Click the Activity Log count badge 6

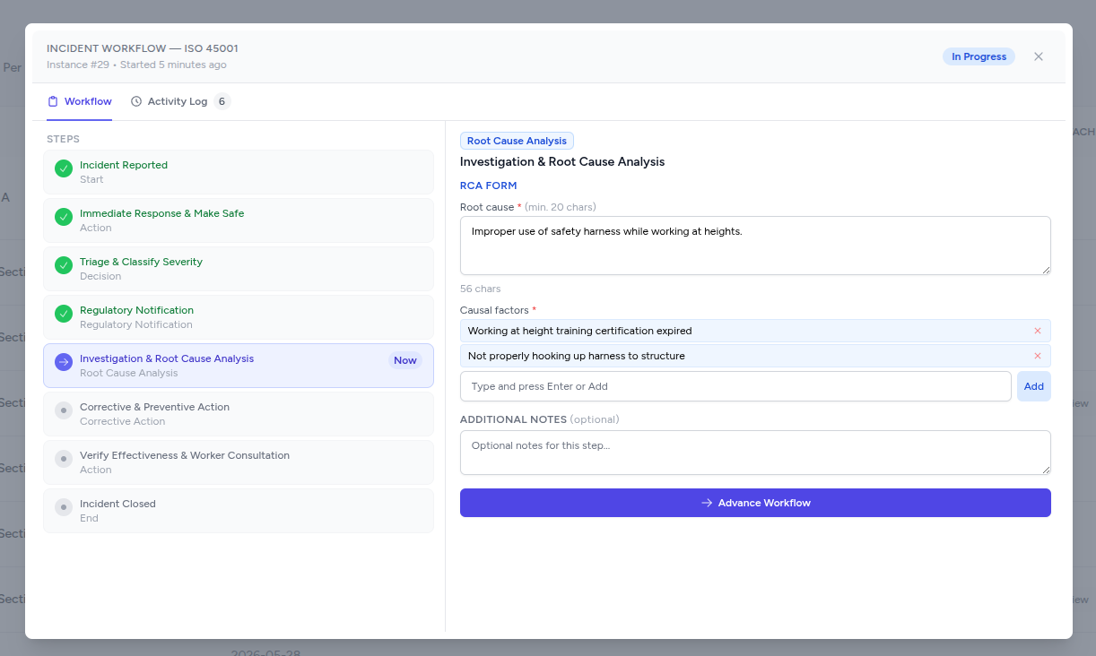click(x=222, y=101)
